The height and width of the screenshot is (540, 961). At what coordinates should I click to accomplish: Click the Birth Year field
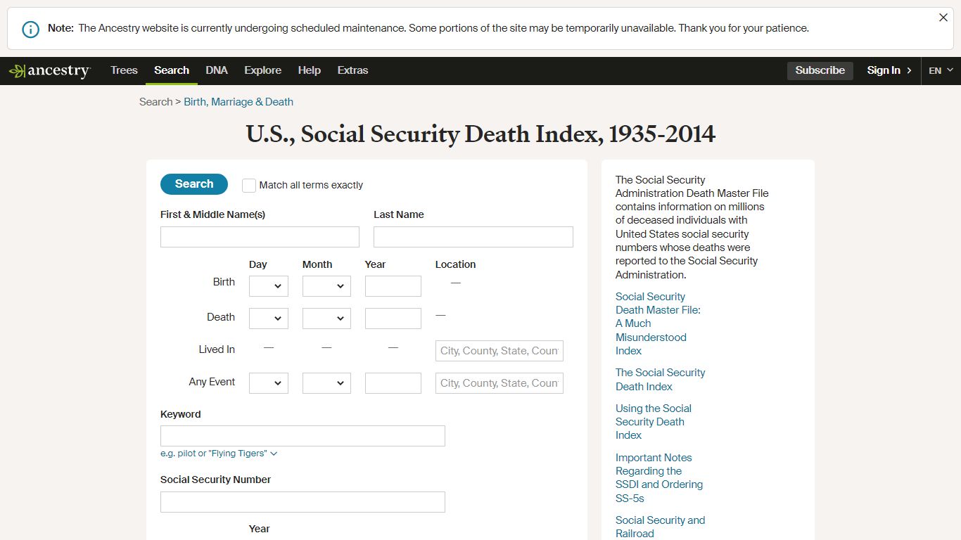point(393,286)
